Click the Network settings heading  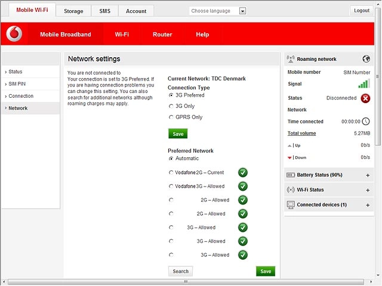coord(94,59)
